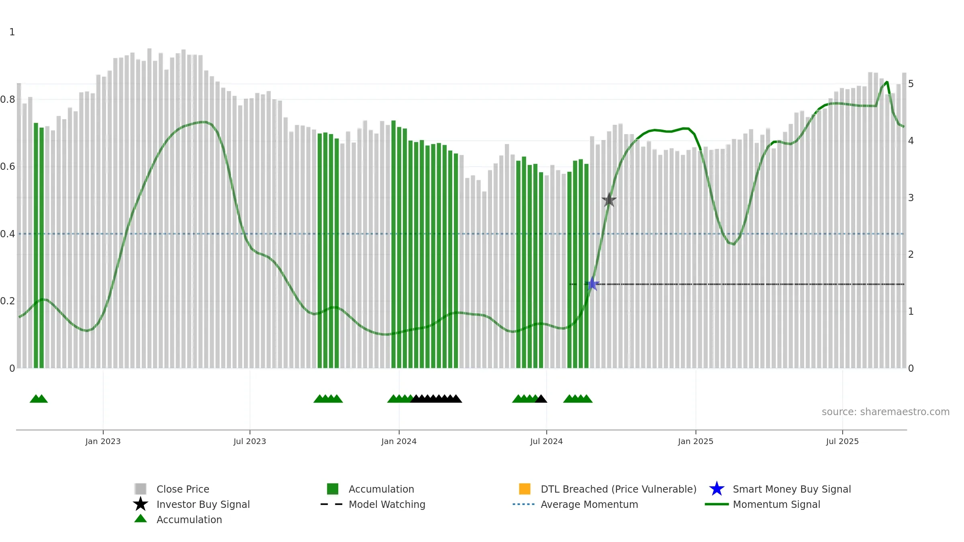Image resolution: width=964 pixels, height=542 pixels.
Task: Click the Jan 2024 axis label
Action: click(x=399, y=441)
